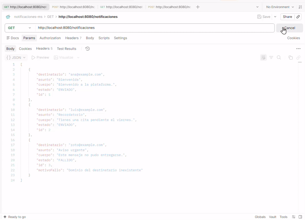
Task: Switch to the Authorization tab
Action: 50,38
